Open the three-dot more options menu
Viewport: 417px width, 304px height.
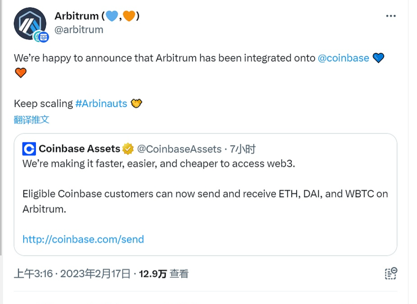coord(390,16)
